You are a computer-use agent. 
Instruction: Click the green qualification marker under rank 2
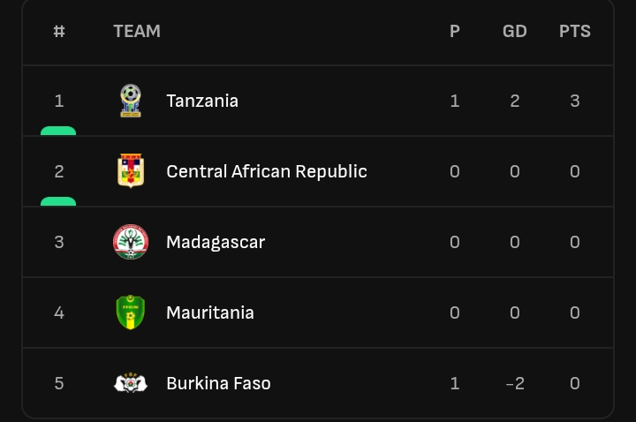pyautogui.click(x=58, y=201)
